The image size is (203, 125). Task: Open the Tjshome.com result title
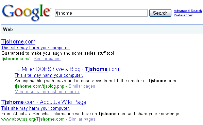click(18, 42)
